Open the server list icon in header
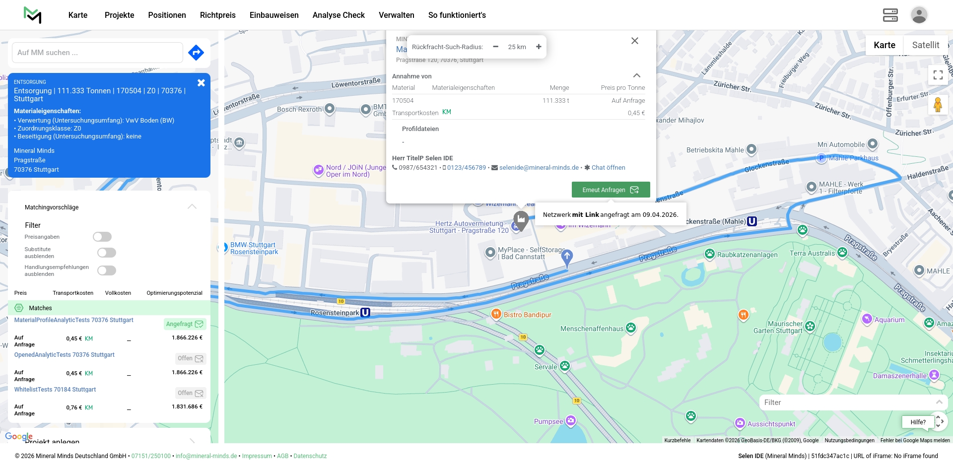The width and height of the screenshot is (953, 468). 890,15
